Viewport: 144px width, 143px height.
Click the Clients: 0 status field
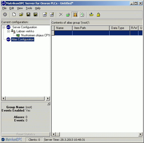click(x=34, y=140)
